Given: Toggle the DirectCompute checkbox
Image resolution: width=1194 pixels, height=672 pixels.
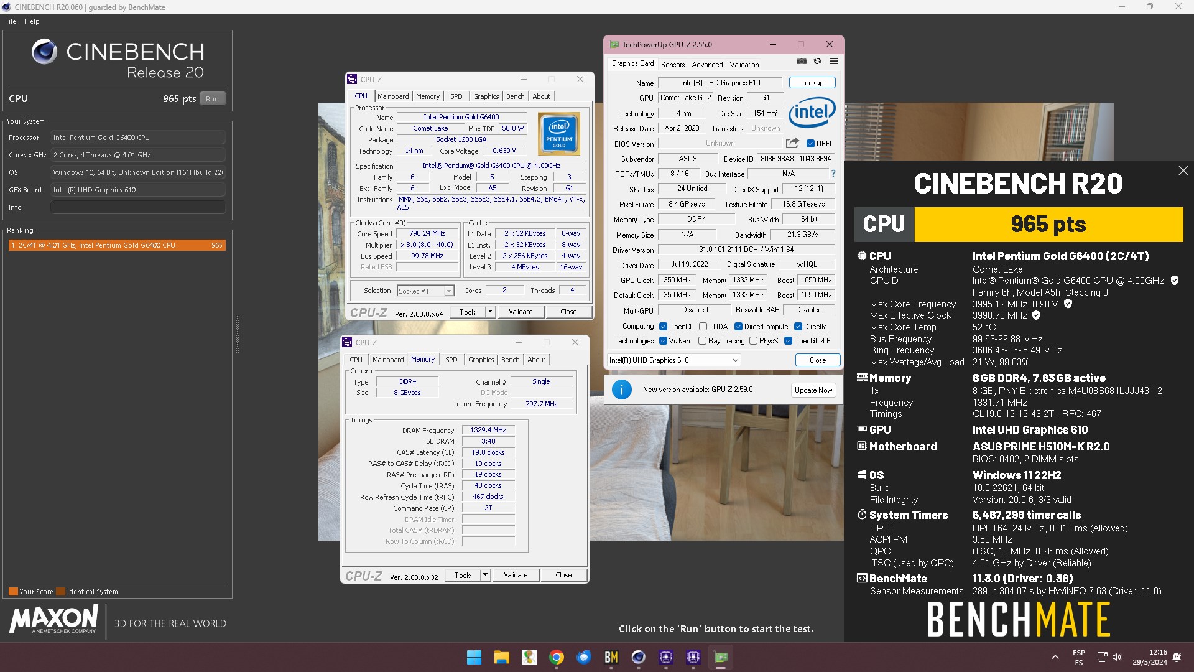Looking at the screenshot, I should pyautogui.click(x=738, y=327).
